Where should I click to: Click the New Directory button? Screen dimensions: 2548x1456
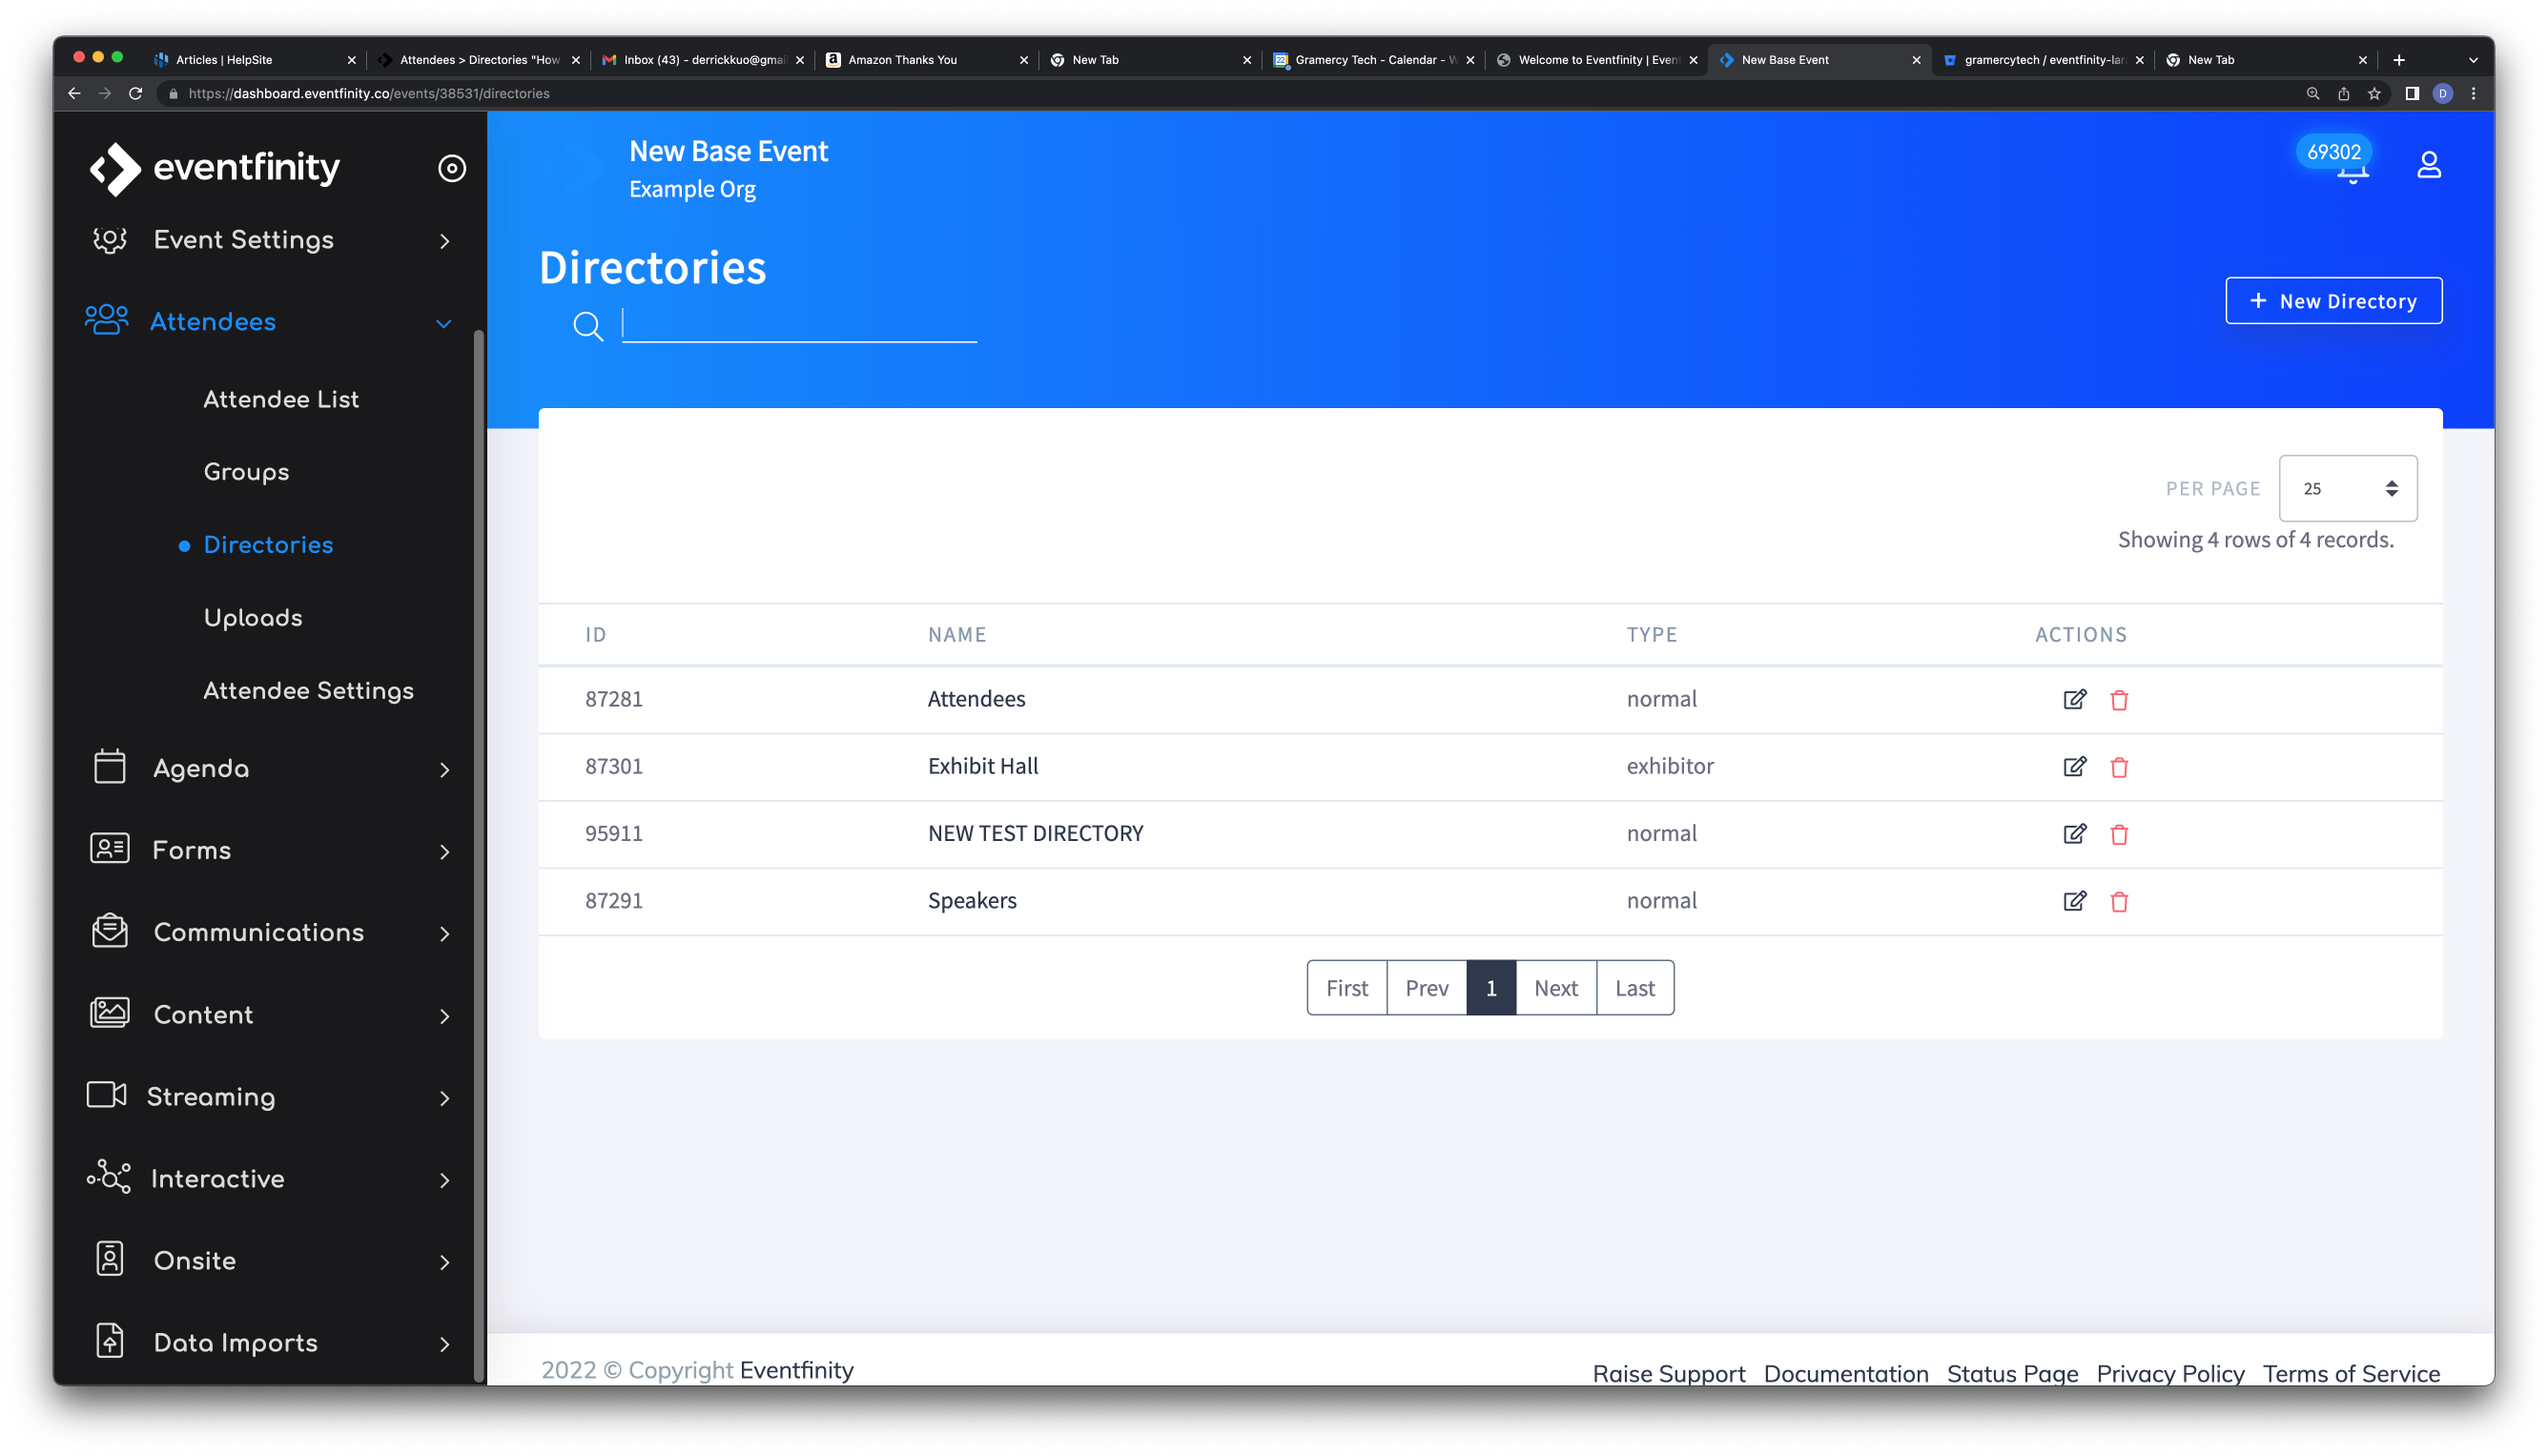pos(2333,301)
